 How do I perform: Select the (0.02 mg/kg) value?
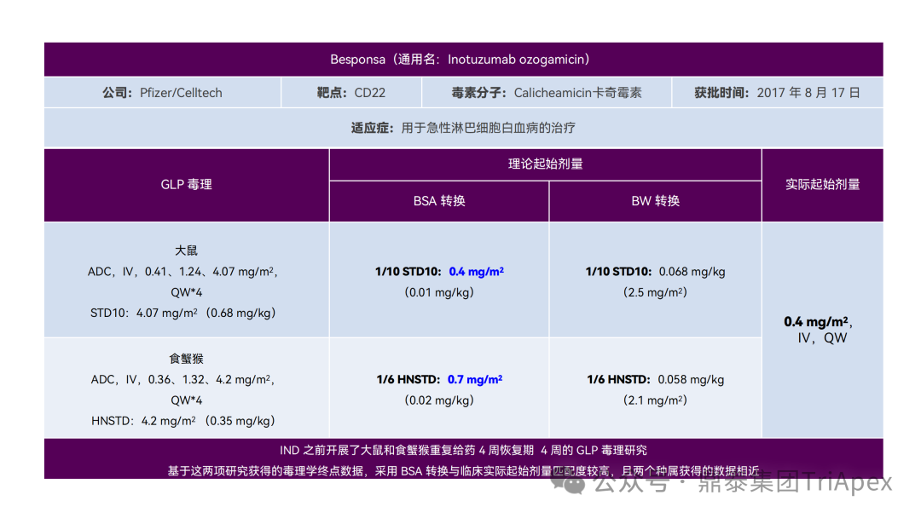click(439, 400)
